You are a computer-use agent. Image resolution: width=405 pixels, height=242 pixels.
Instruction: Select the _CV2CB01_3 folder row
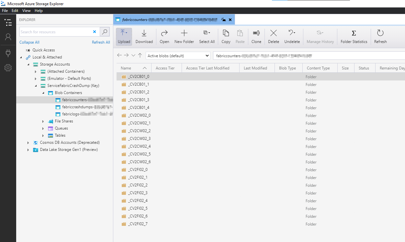[x=261, y=100]
